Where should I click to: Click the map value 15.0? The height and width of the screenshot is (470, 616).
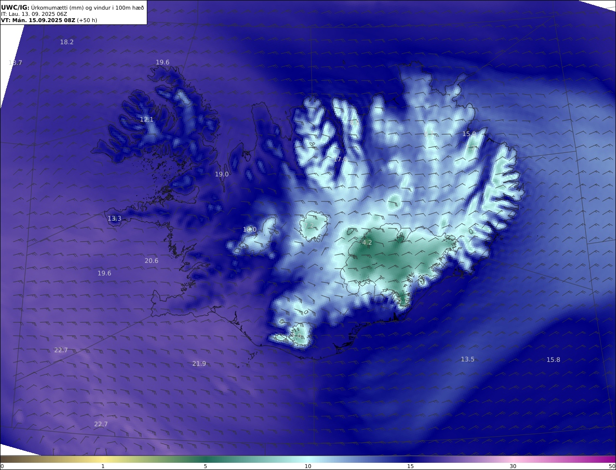point(469,134)
